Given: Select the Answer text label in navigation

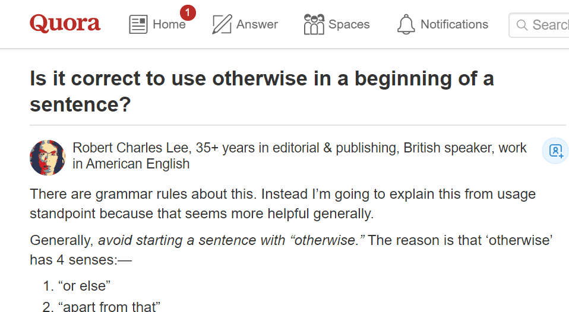Looking at the screenshot, I should [x=257, y=25].
